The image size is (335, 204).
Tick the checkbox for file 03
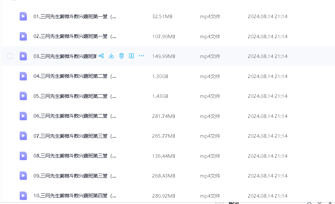click(x=10, y=56)
